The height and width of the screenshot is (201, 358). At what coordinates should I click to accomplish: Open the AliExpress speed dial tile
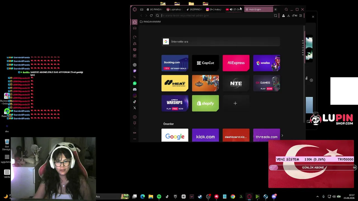click(x=236, y=63)
